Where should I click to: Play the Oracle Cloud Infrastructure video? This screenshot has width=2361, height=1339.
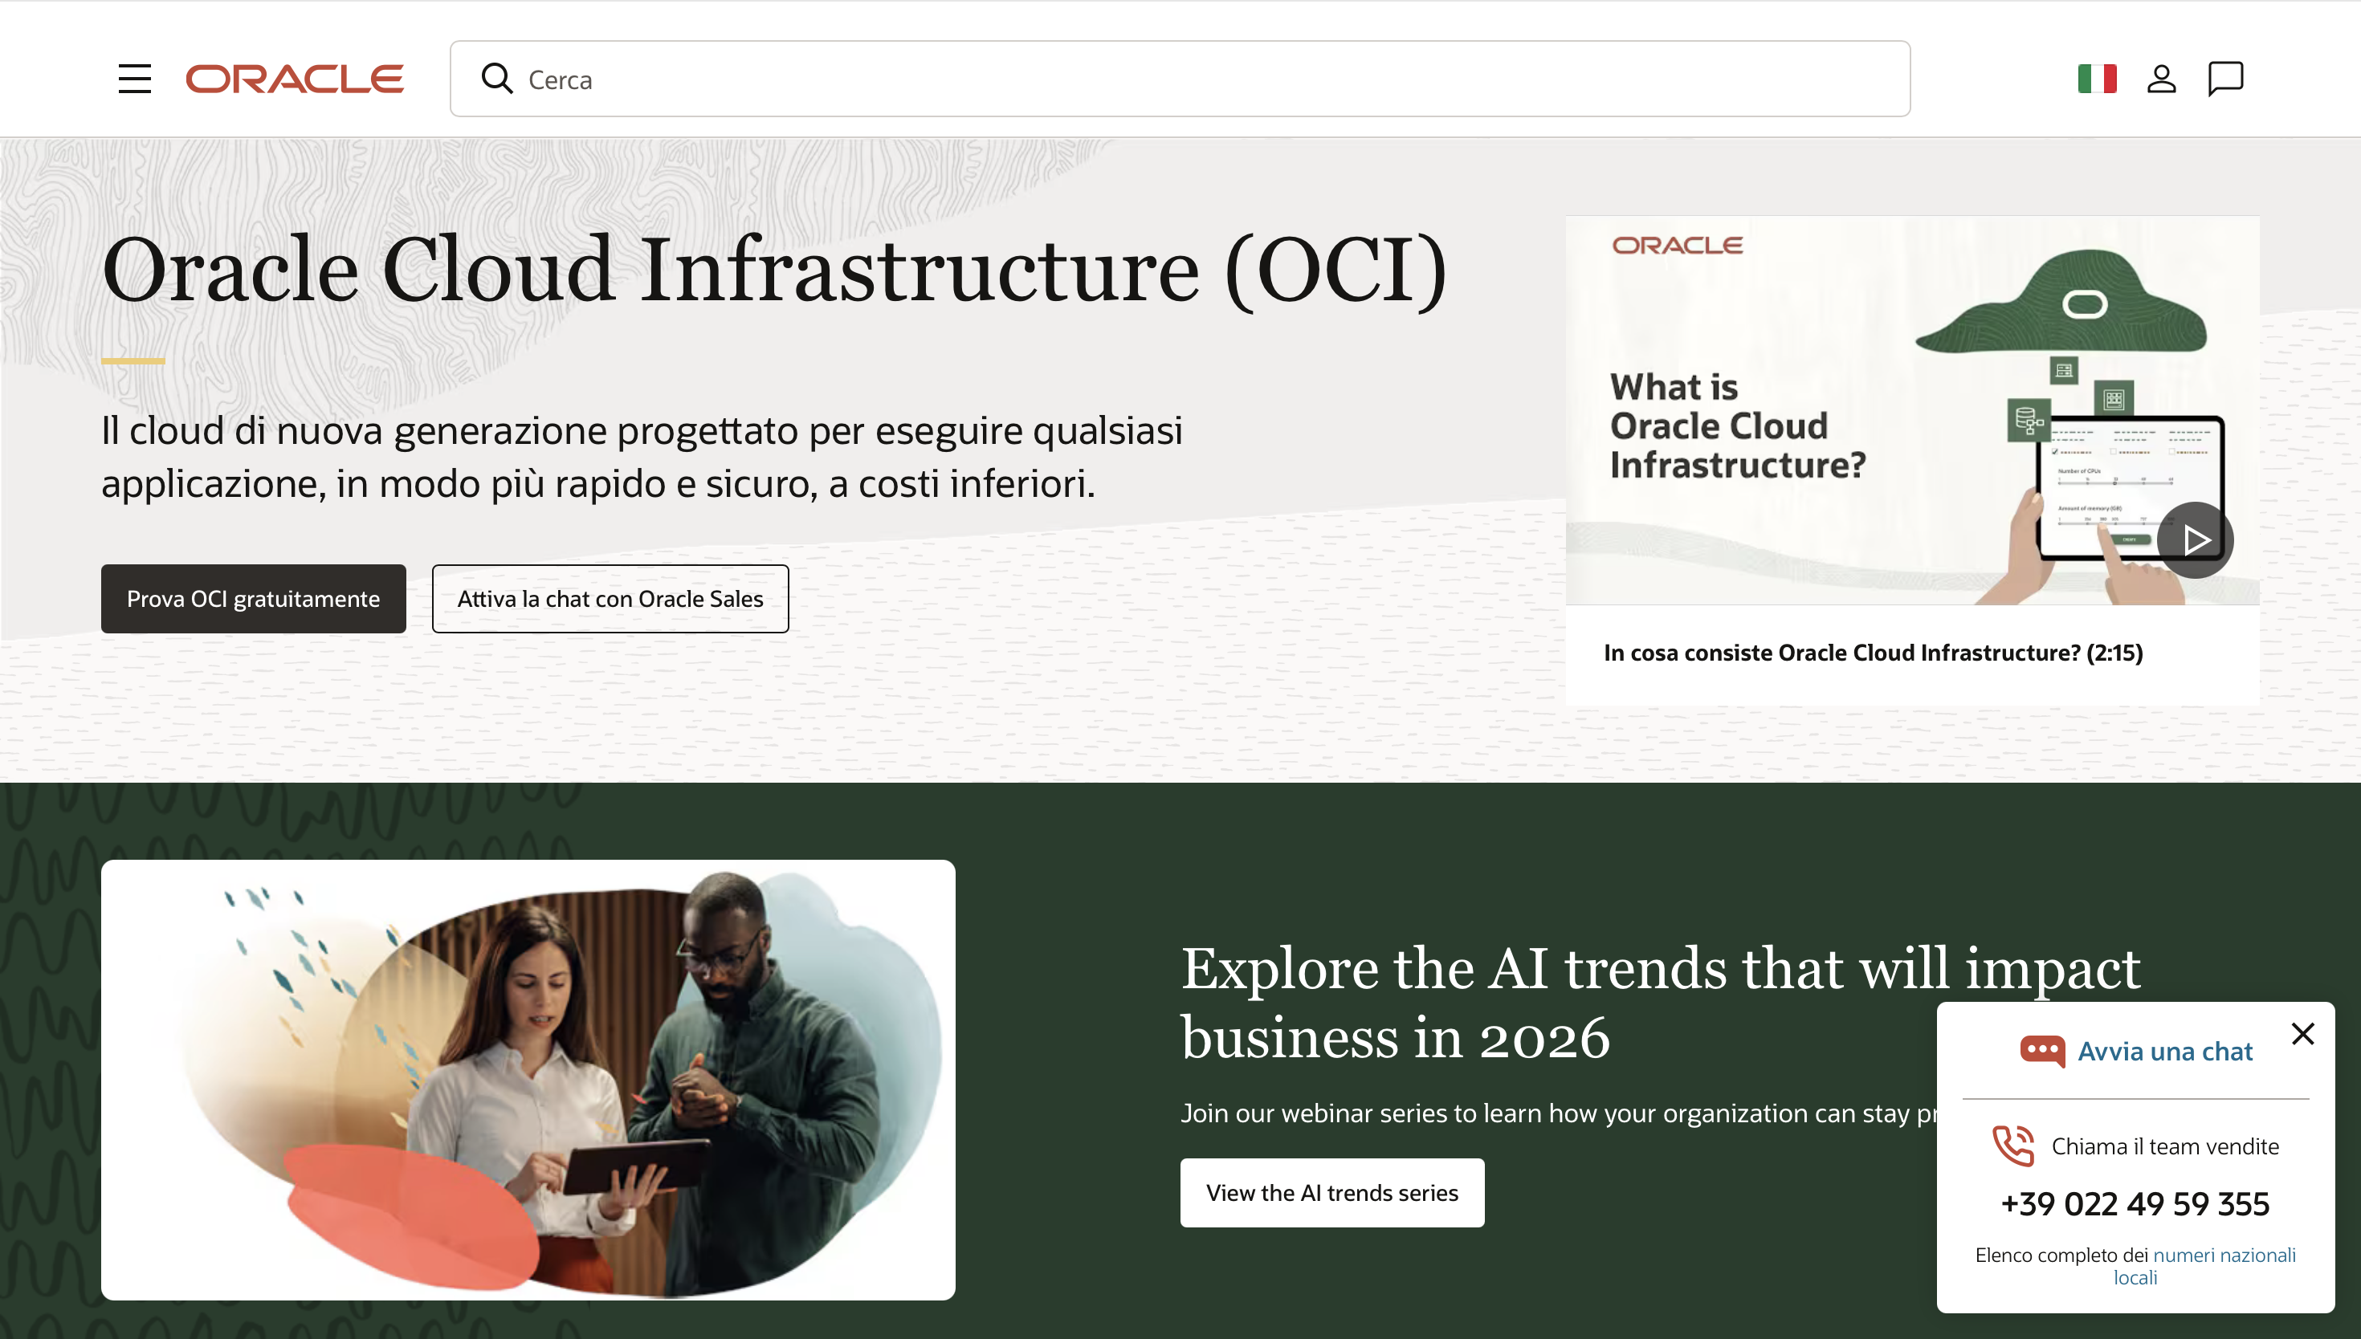(x=2195, y=539)
